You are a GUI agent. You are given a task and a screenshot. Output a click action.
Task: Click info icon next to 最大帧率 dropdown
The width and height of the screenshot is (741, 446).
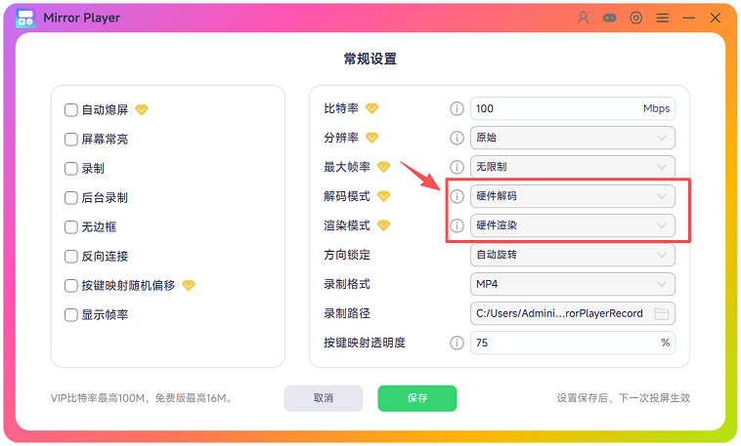(x=457, y=167)
